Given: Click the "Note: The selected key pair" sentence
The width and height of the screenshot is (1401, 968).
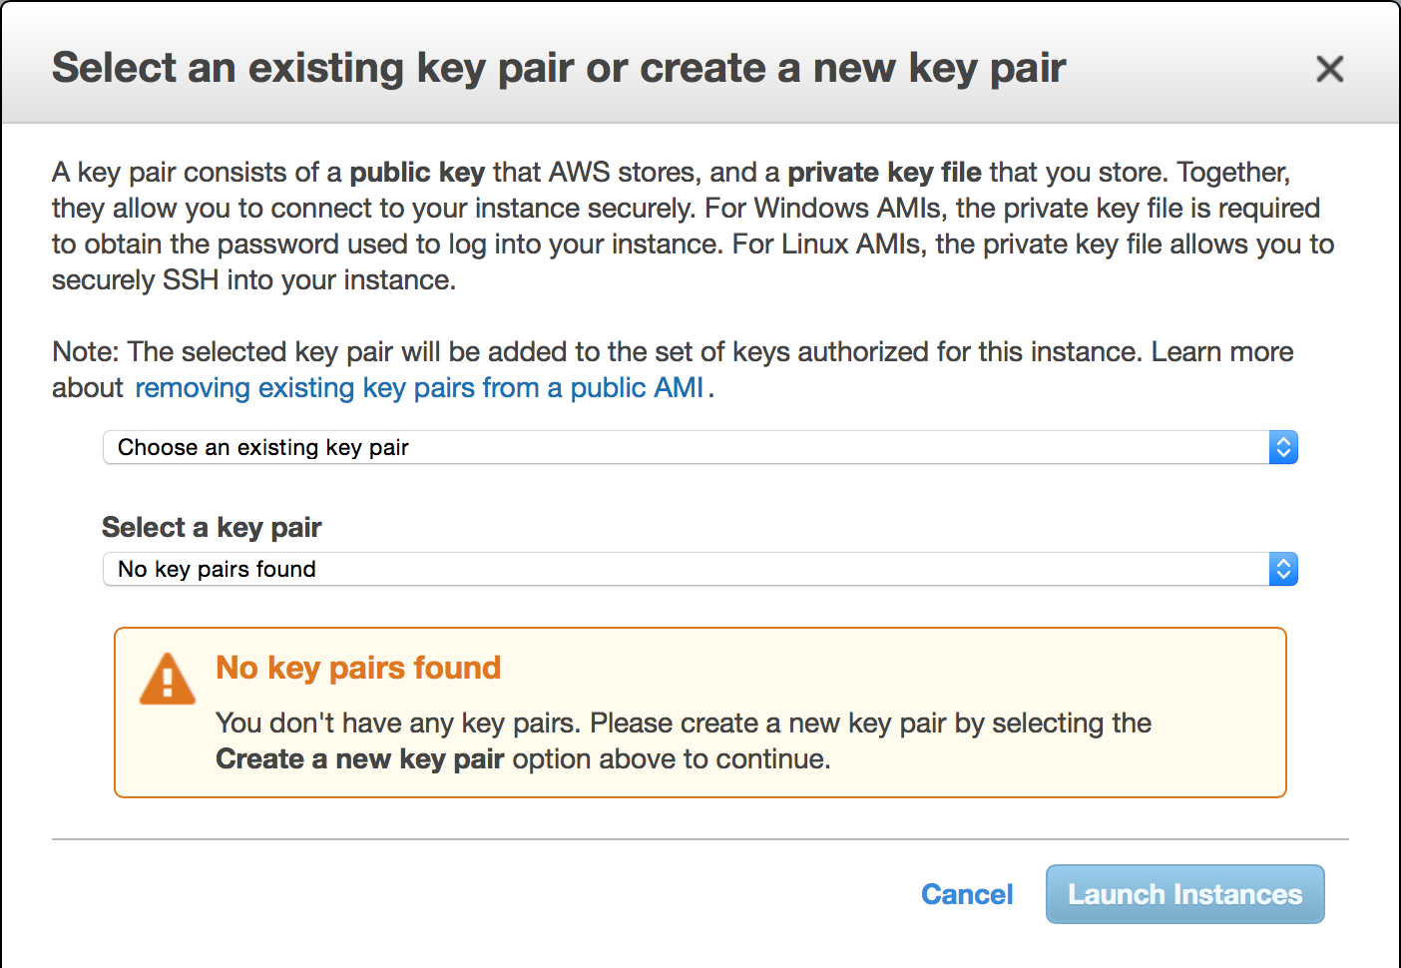Looking at the screenshot, I should pos(599,352).
